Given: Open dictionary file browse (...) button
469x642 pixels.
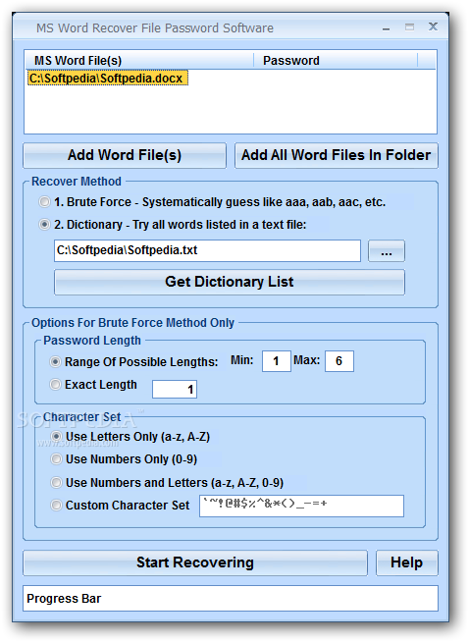Looking at the screenshot, I should coord(387,251).
